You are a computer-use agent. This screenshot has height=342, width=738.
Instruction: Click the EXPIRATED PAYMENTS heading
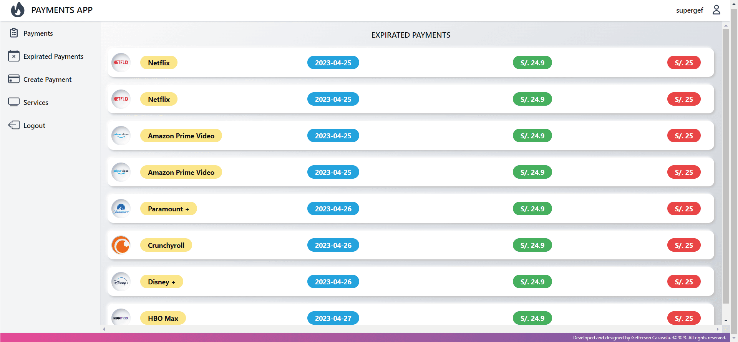point(411,35)
